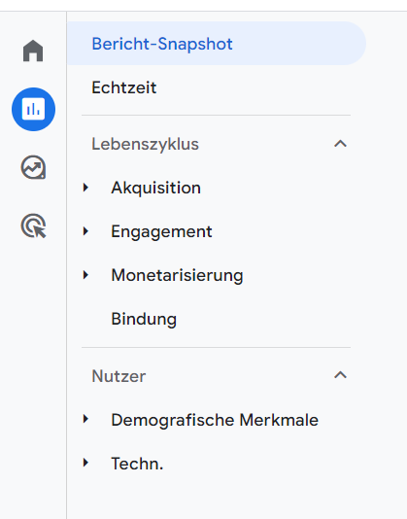Open the Echtzeit report
Viewport: 407px width, 519px height.
click(124, 87)
